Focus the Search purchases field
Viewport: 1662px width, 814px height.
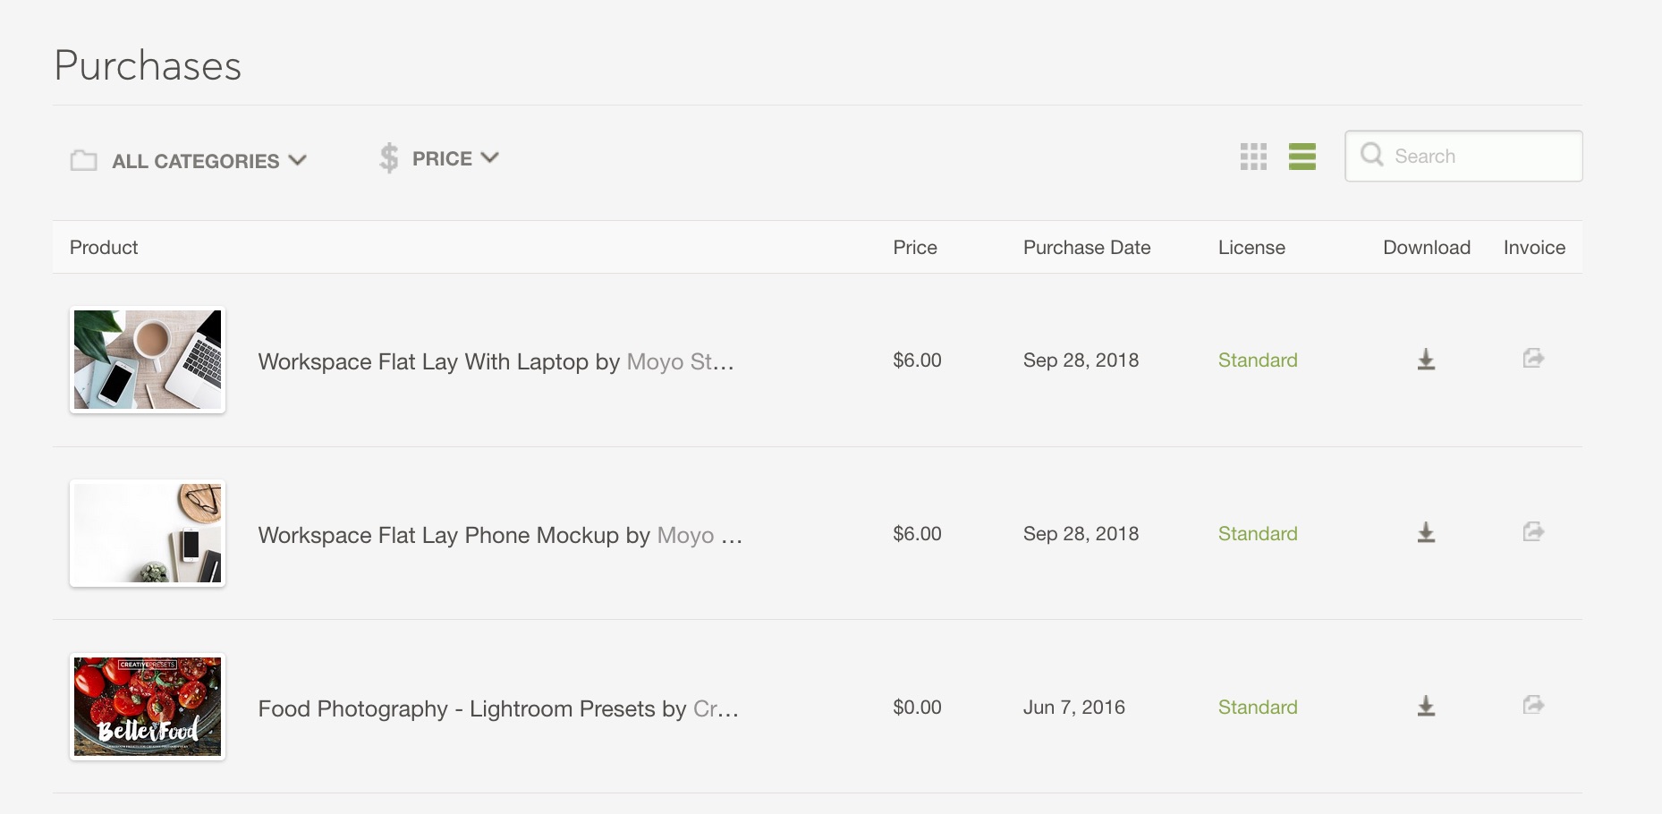click(1463, 157)
